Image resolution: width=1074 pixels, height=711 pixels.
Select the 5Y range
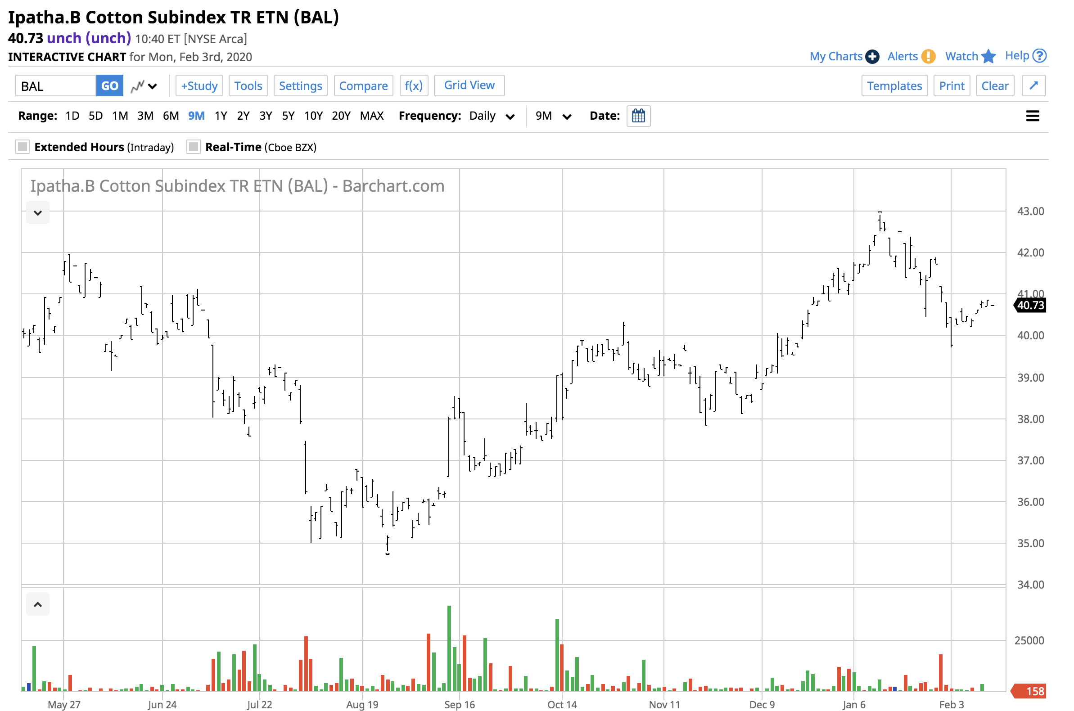pos(288,116)
